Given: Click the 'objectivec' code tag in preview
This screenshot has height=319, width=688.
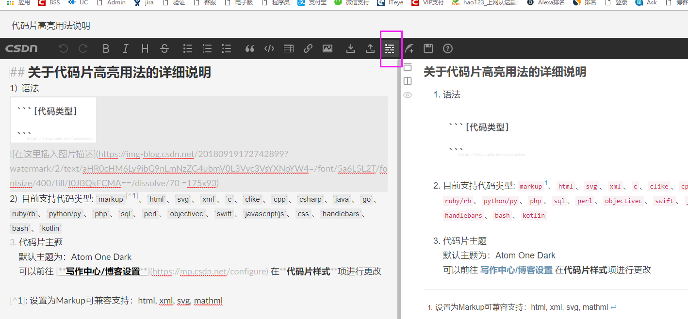Looking at the screenshot, I should (x=623, y=201).
